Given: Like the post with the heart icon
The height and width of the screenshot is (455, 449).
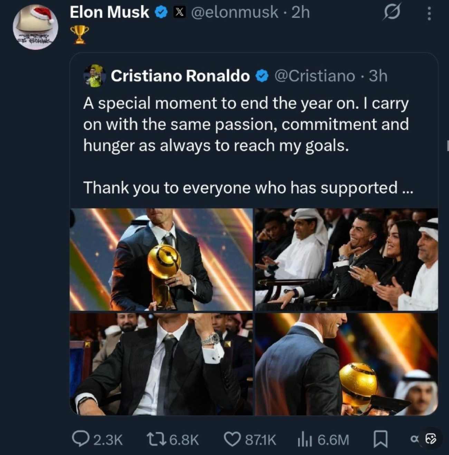Looking at the screenshot, I should tap(231, 439).
